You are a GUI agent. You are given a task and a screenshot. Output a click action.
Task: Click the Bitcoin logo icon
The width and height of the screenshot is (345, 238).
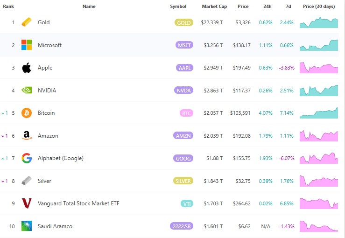coord(27,113)
